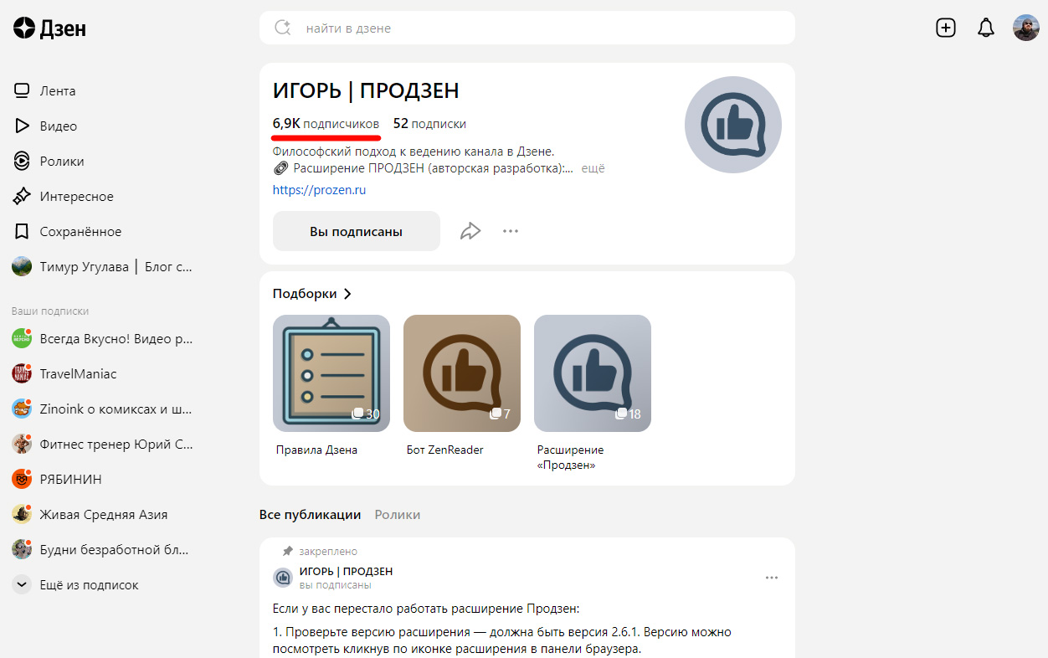1048x658 pixels.
Task: Expand channel description with ещё
Action: click(x=593, y=168)
